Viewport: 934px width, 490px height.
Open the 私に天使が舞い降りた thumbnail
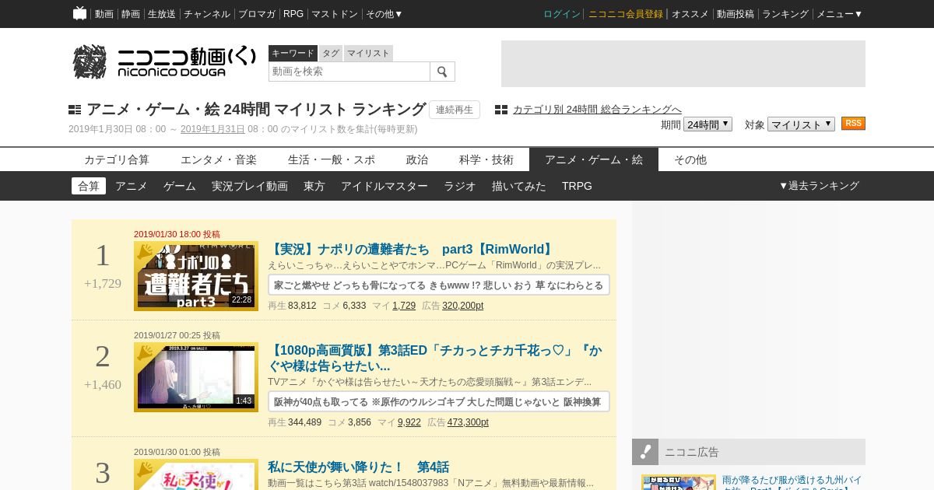(196, 474)
